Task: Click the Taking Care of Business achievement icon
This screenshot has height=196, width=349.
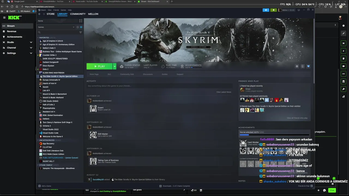Action: [x=93, y=161]
